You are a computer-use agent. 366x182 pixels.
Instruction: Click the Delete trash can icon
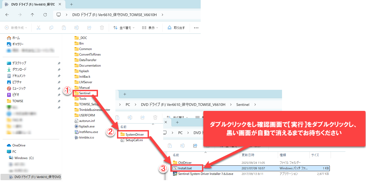tap(102, 28)
